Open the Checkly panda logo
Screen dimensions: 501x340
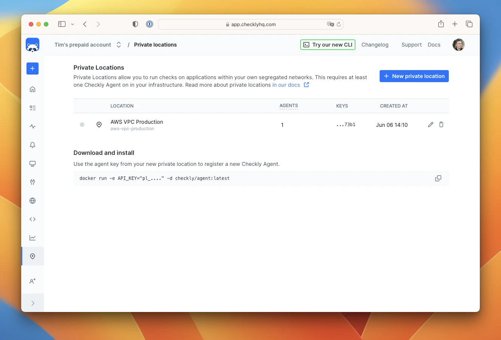(32, 45)
